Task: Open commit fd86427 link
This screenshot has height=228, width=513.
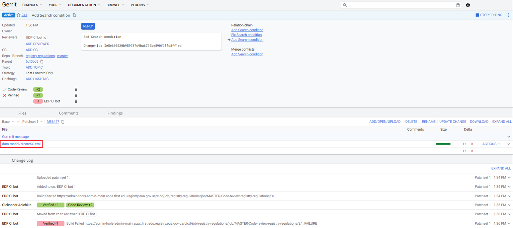Action: (53, 122)
